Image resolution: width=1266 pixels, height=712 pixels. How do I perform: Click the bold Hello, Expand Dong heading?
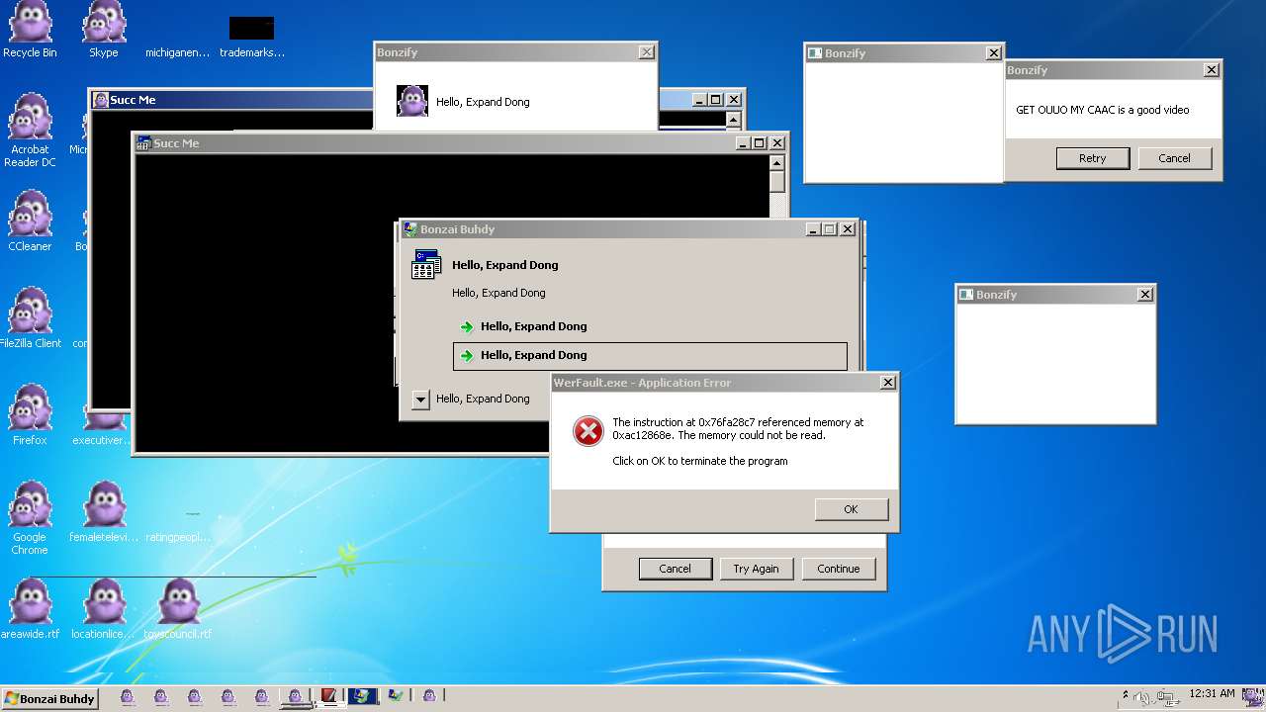(505, 265)
